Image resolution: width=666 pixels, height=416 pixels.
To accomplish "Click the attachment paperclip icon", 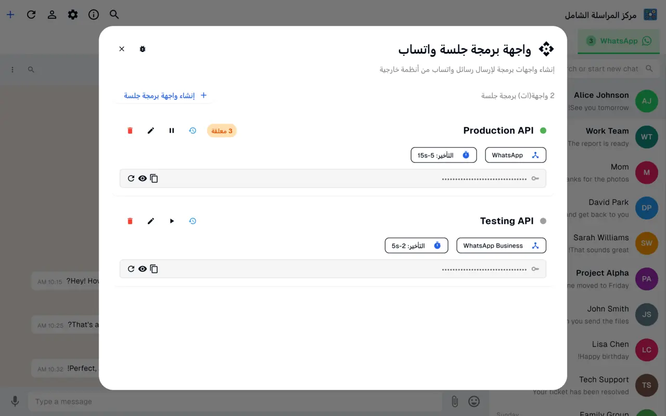I will point(455,401).
